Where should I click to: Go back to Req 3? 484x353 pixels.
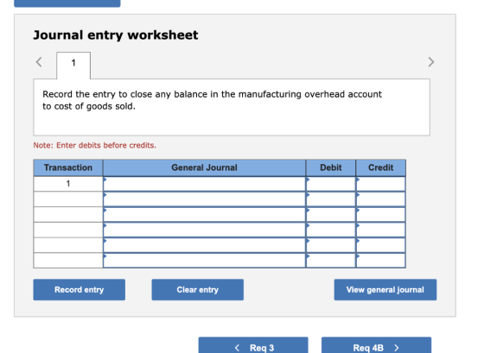[x=253, y=345]
